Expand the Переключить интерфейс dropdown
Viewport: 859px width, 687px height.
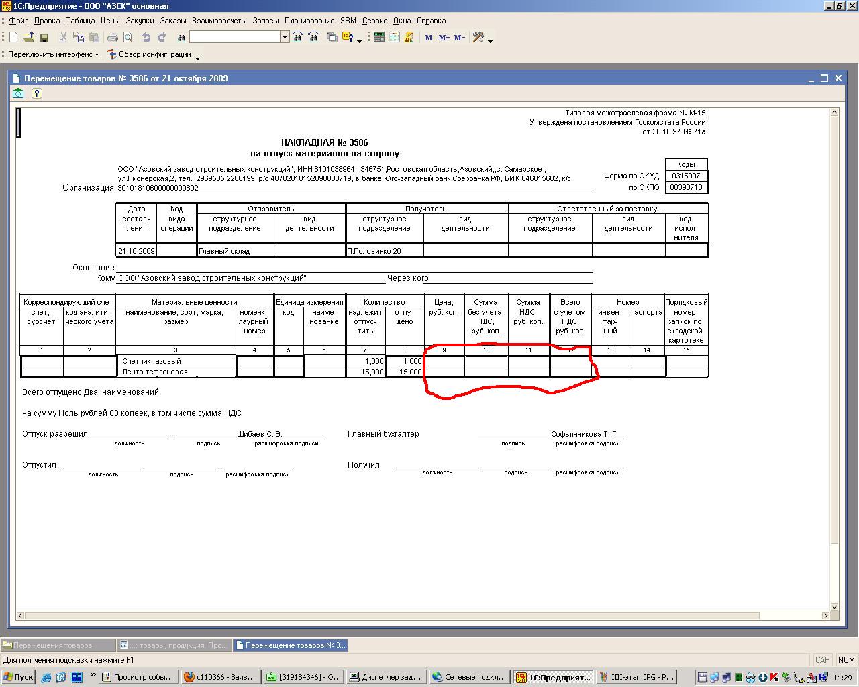coord(97,55)
